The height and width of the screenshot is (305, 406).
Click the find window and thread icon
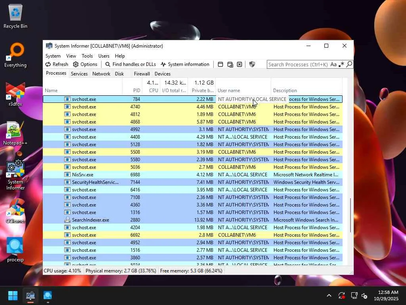pos(230,64)
